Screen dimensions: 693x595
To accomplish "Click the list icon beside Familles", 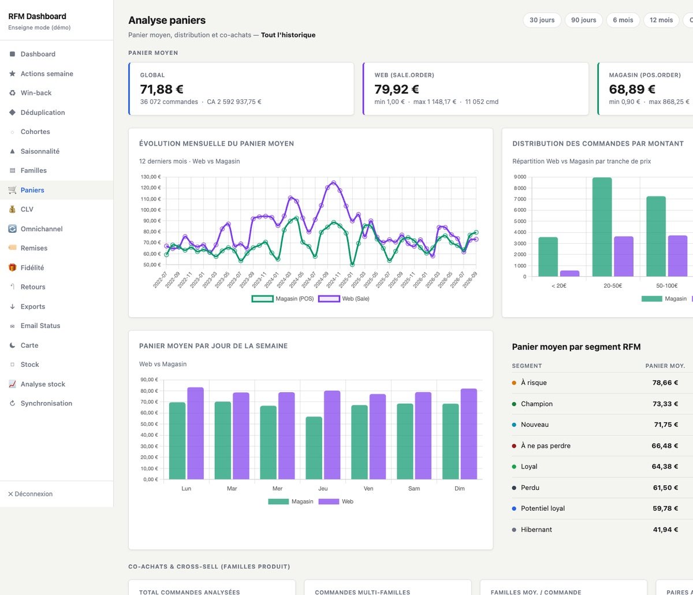I will (12, 170).
